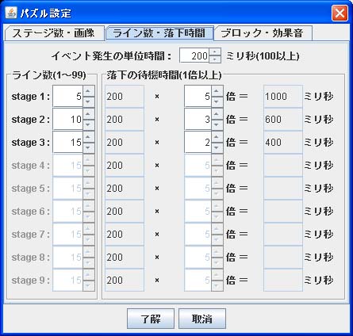The height and width of the screenshot is (336, 353).
Task: Increase stage 1 drop multiplier spinner
Action: 217,91
